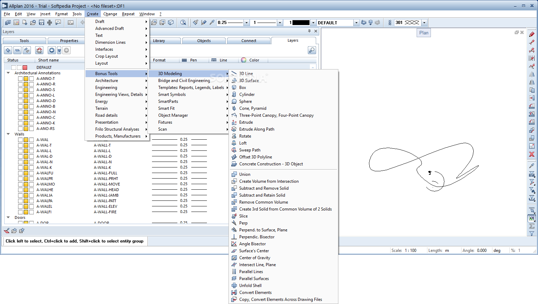Viewport: 538px width, 304px height.
Task: Open the Change menu
Action: point(110,14)
